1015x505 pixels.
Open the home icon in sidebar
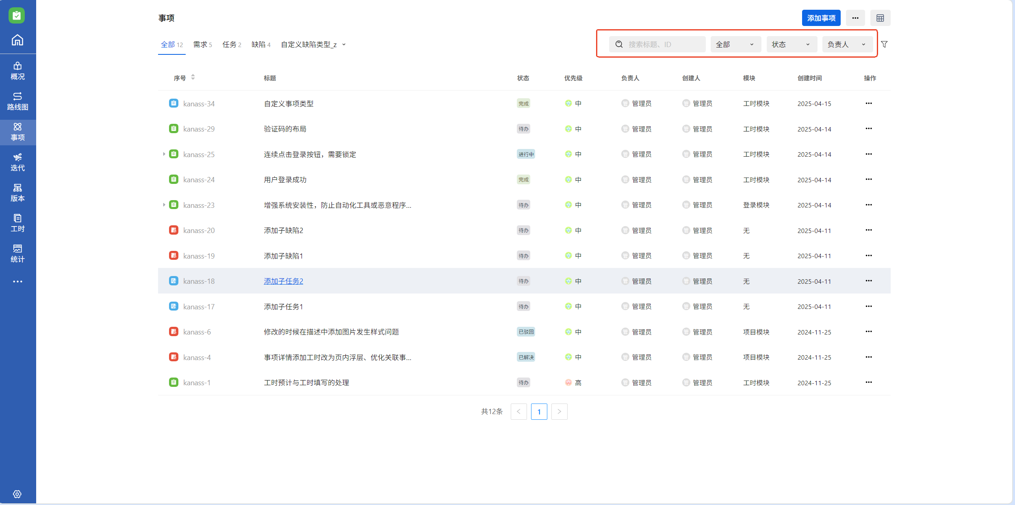point(17,40)
